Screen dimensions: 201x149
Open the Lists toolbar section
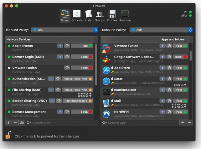click(88, 16)
